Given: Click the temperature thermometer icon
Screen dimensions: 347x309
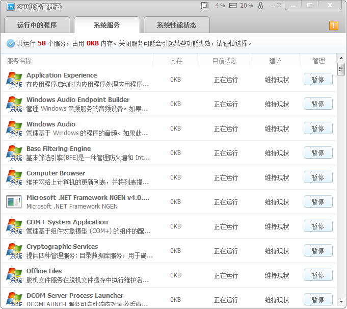Looking at the screenshot, I should [x=261, y=6].
